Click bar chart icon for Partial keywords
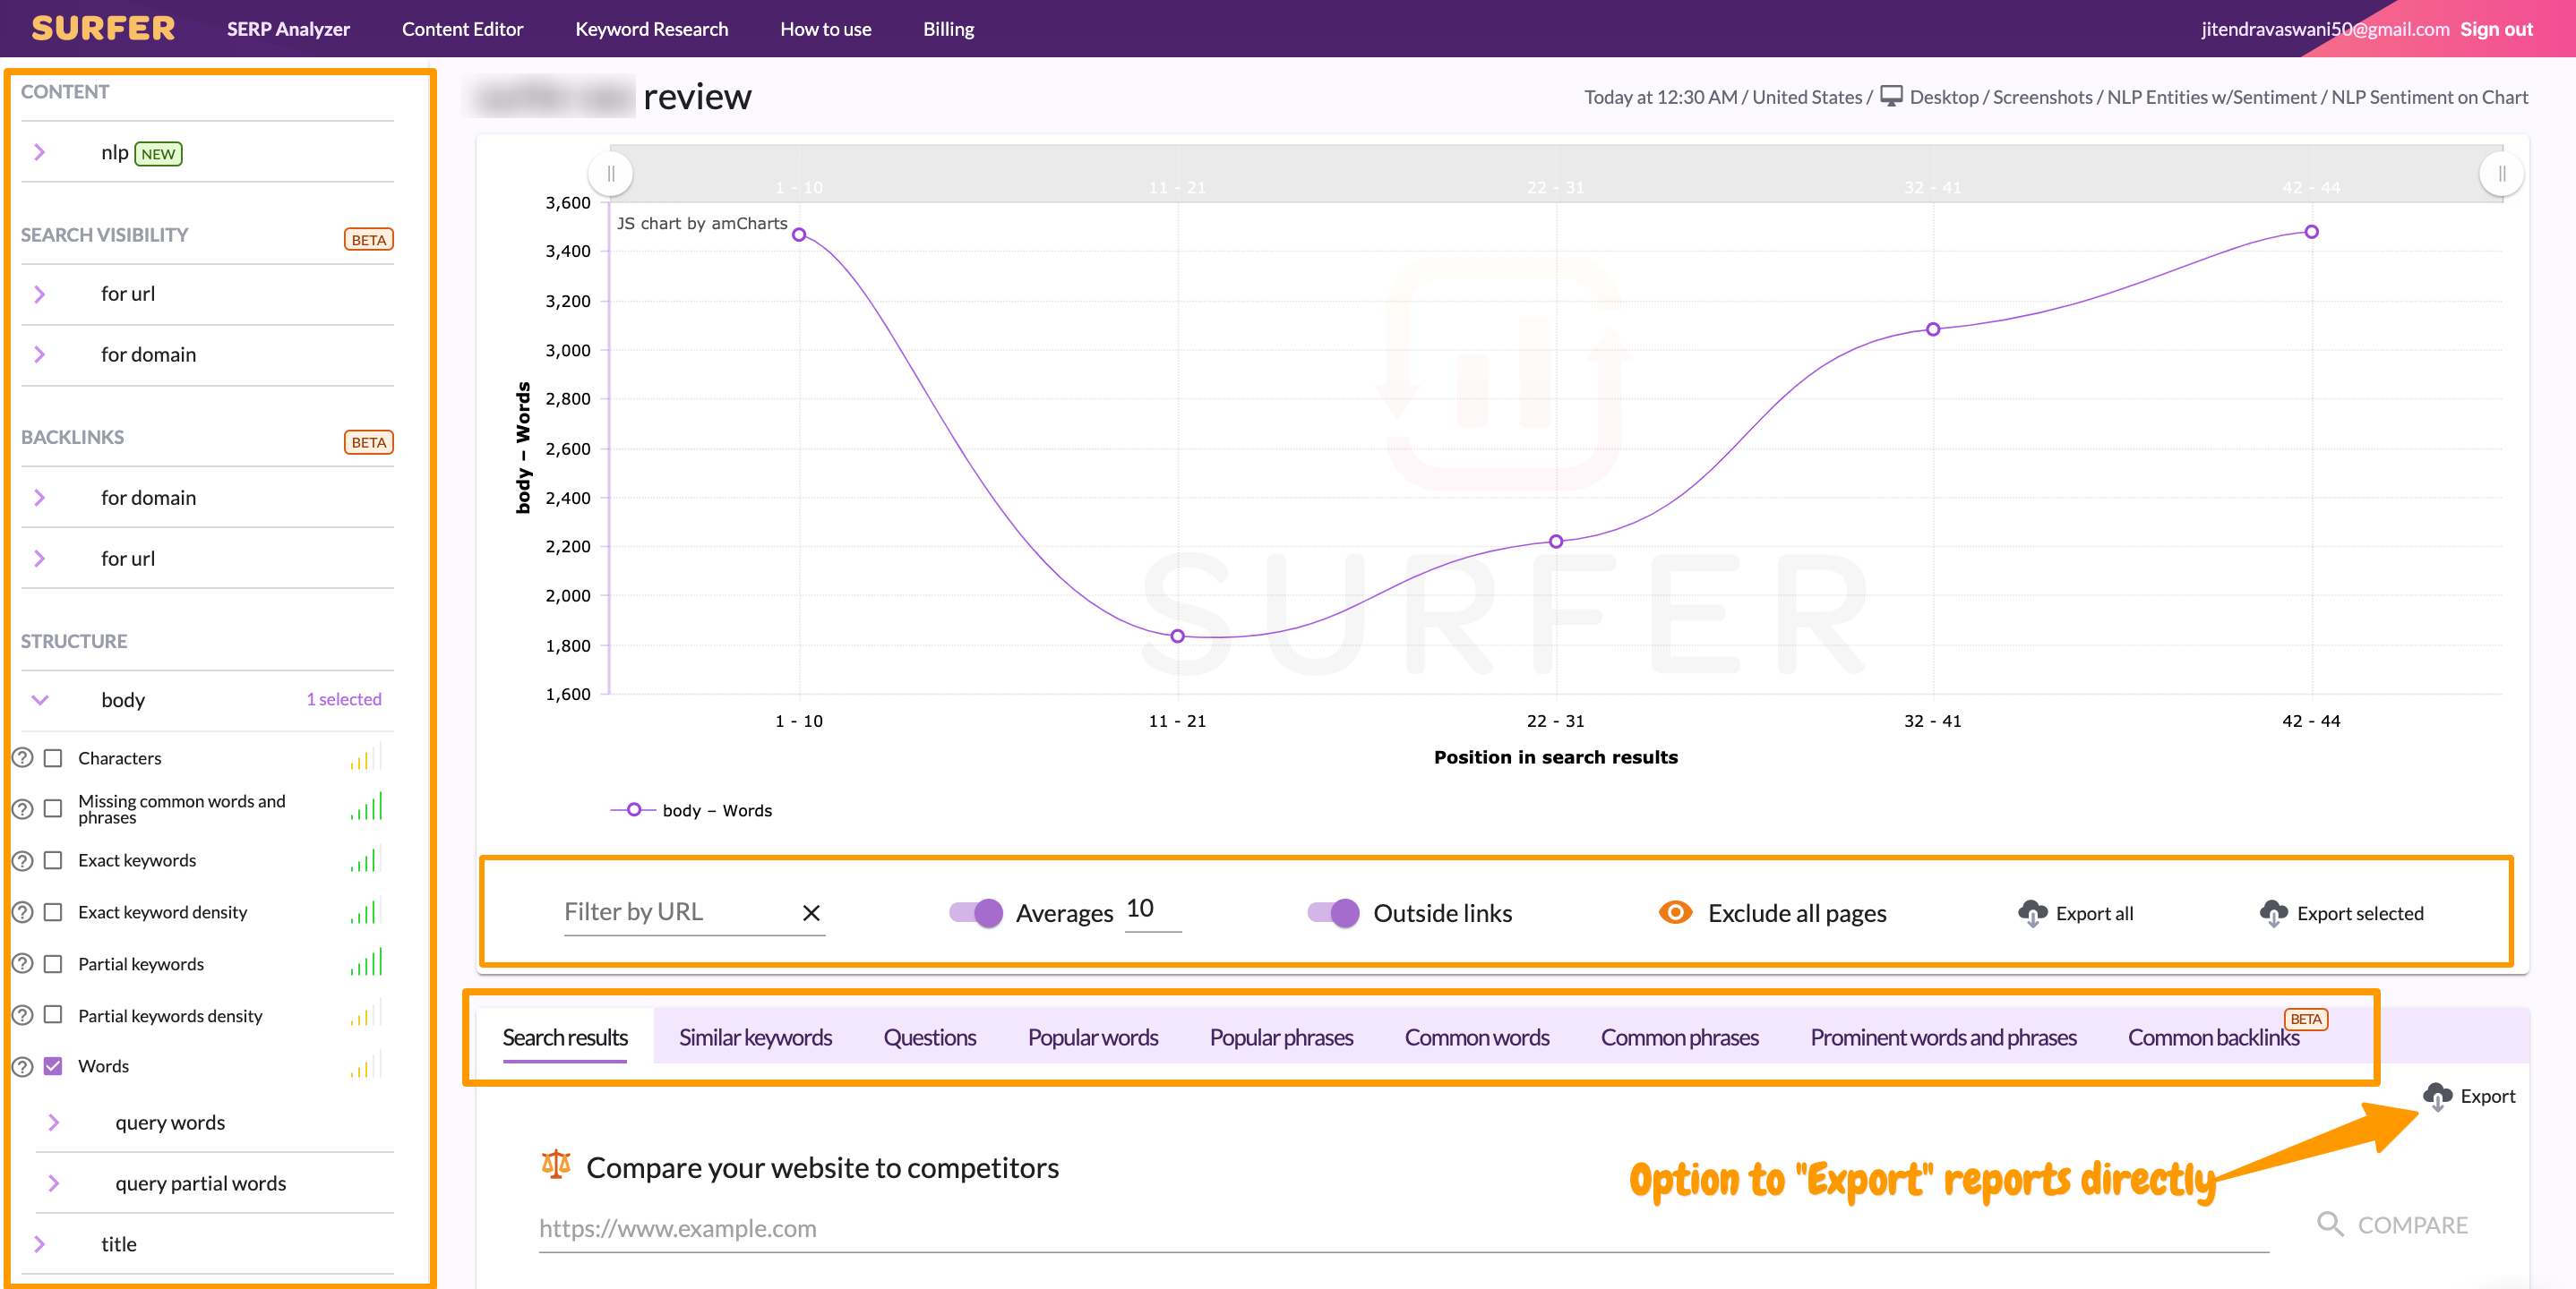This screenshot has height=1289, width=2576. [366, 963]
